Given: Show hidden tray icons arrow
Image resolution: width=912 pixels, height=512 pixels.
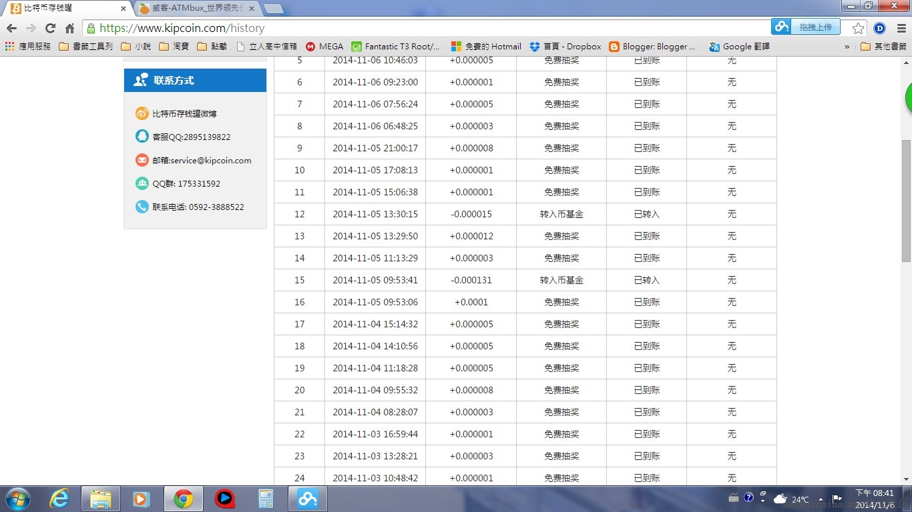Looking at the screenshot, I should pos(821,499).
